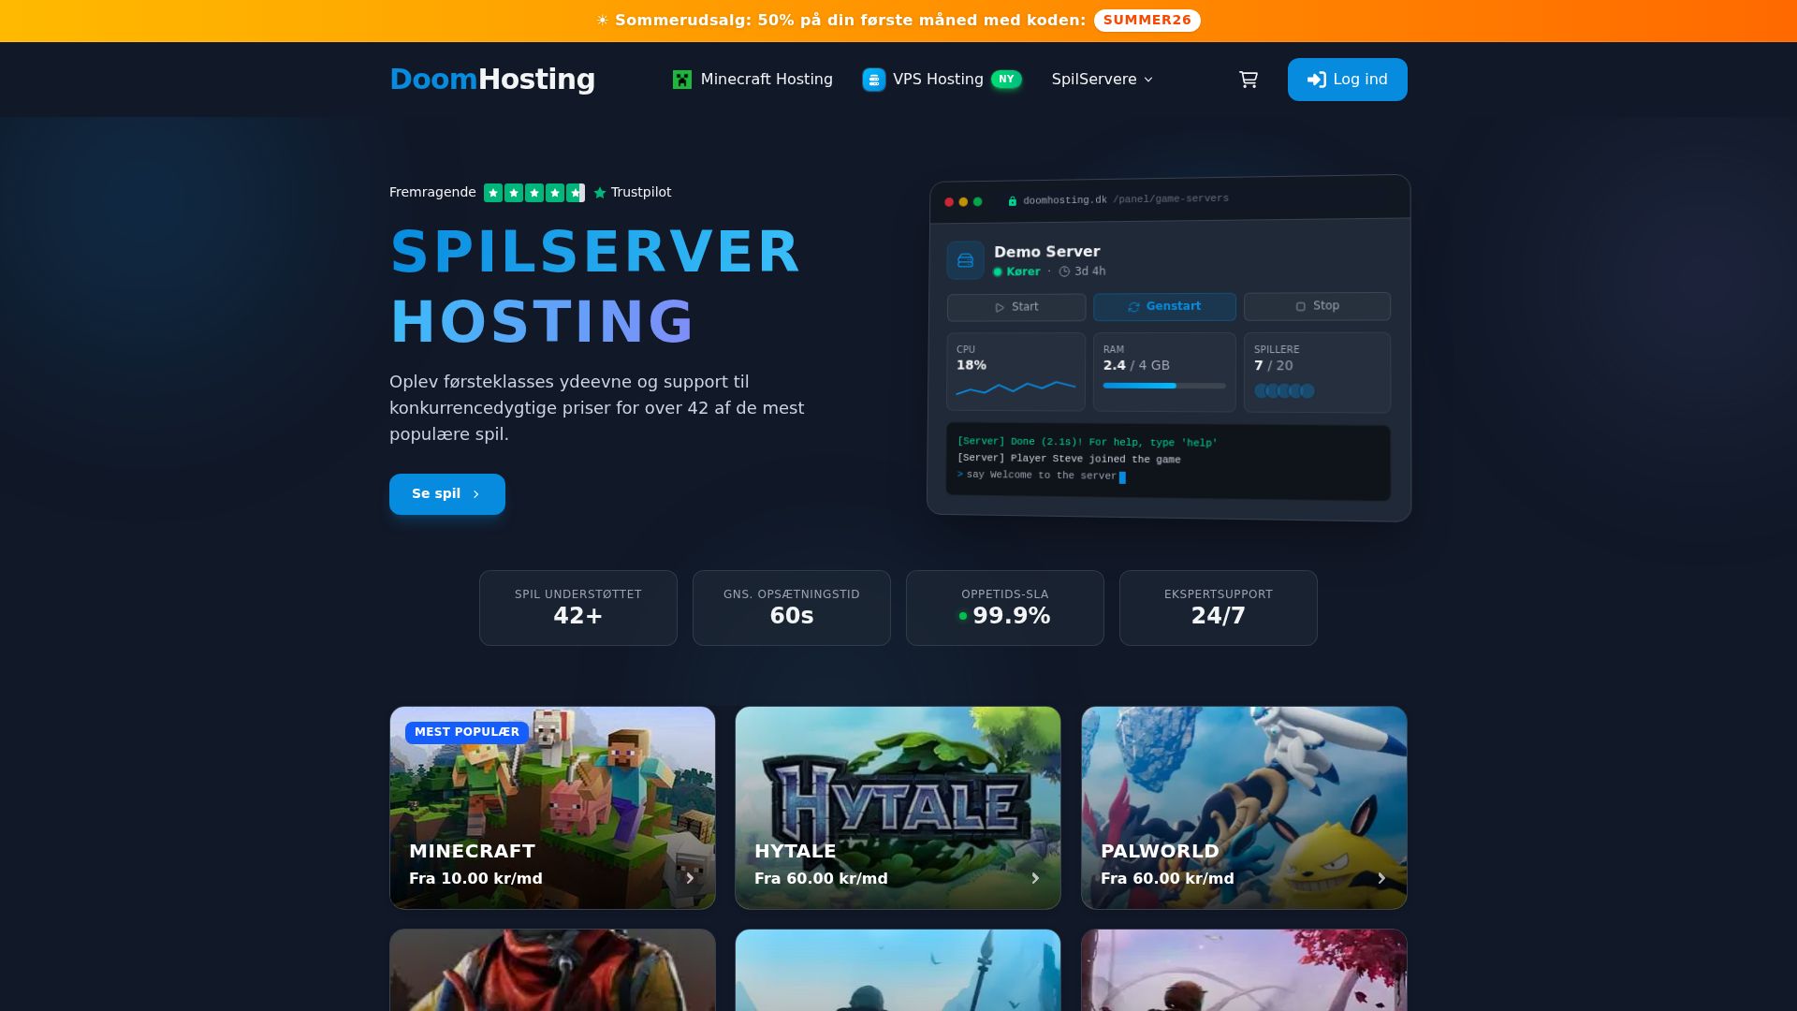Click the arrow on the Palworld card
Image resolution: width=1797 pixels, height=1011 pixels.
coord(1381,878)
